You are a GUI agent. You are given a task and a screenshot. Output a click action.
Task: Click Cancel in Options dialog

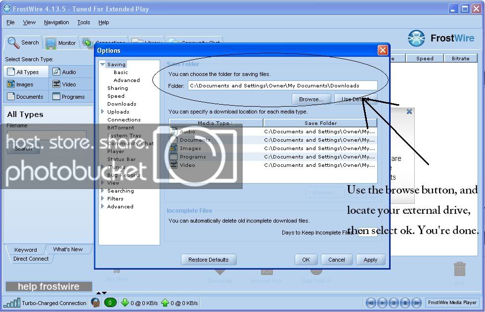click(337, 260)
